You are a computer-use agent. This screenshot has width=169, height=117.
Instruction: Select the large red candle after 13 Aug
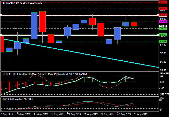[42, 22]
